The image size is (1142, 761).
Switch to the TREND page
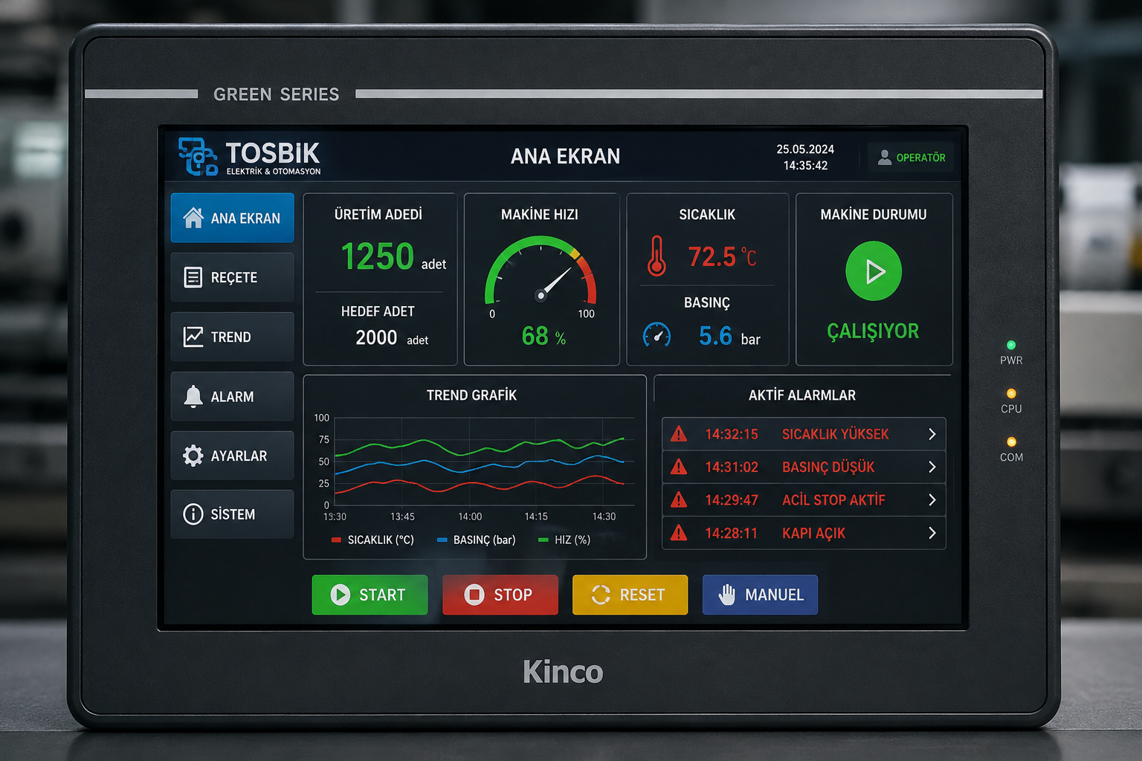point(232,337)
